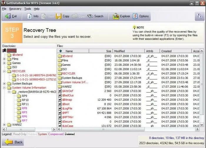Select the $AttrDef file icon
Viewport: 206px width, 148px height.
click(60, 91)
